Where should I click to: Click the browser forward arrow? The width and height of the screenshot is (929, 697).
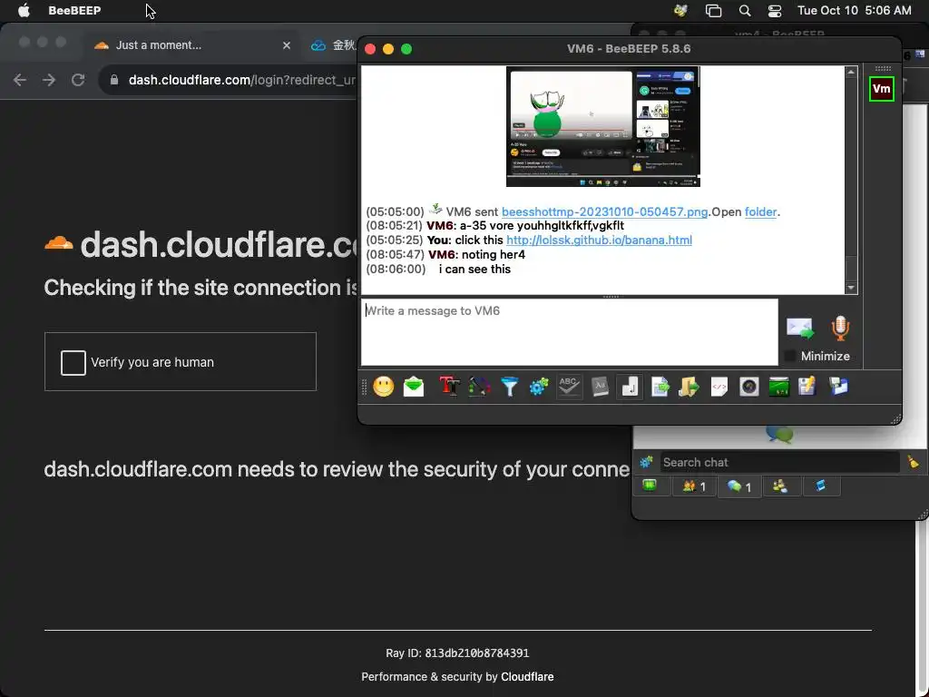pos(49,80)
